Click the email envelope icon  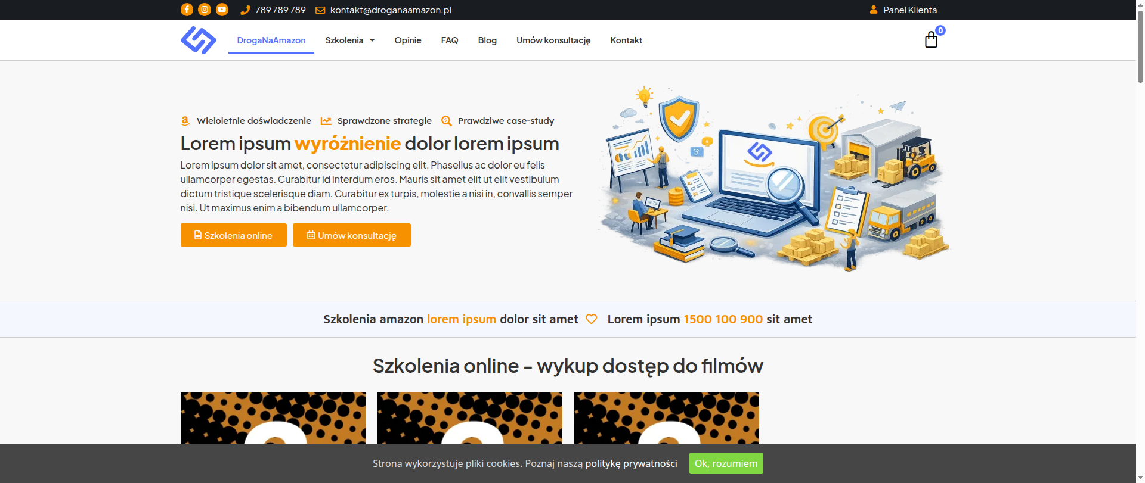[x=320, y=10]
